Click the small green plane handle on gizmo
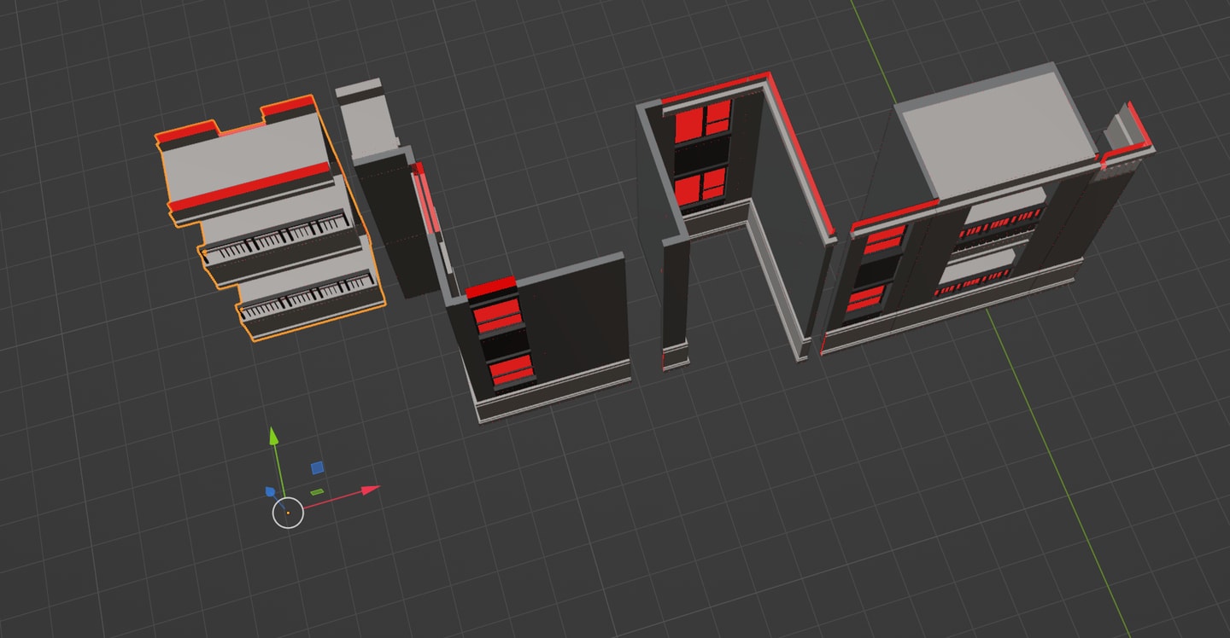This screenshot has width=1230, height=638. pyautogui.click(x=317, y=492)
